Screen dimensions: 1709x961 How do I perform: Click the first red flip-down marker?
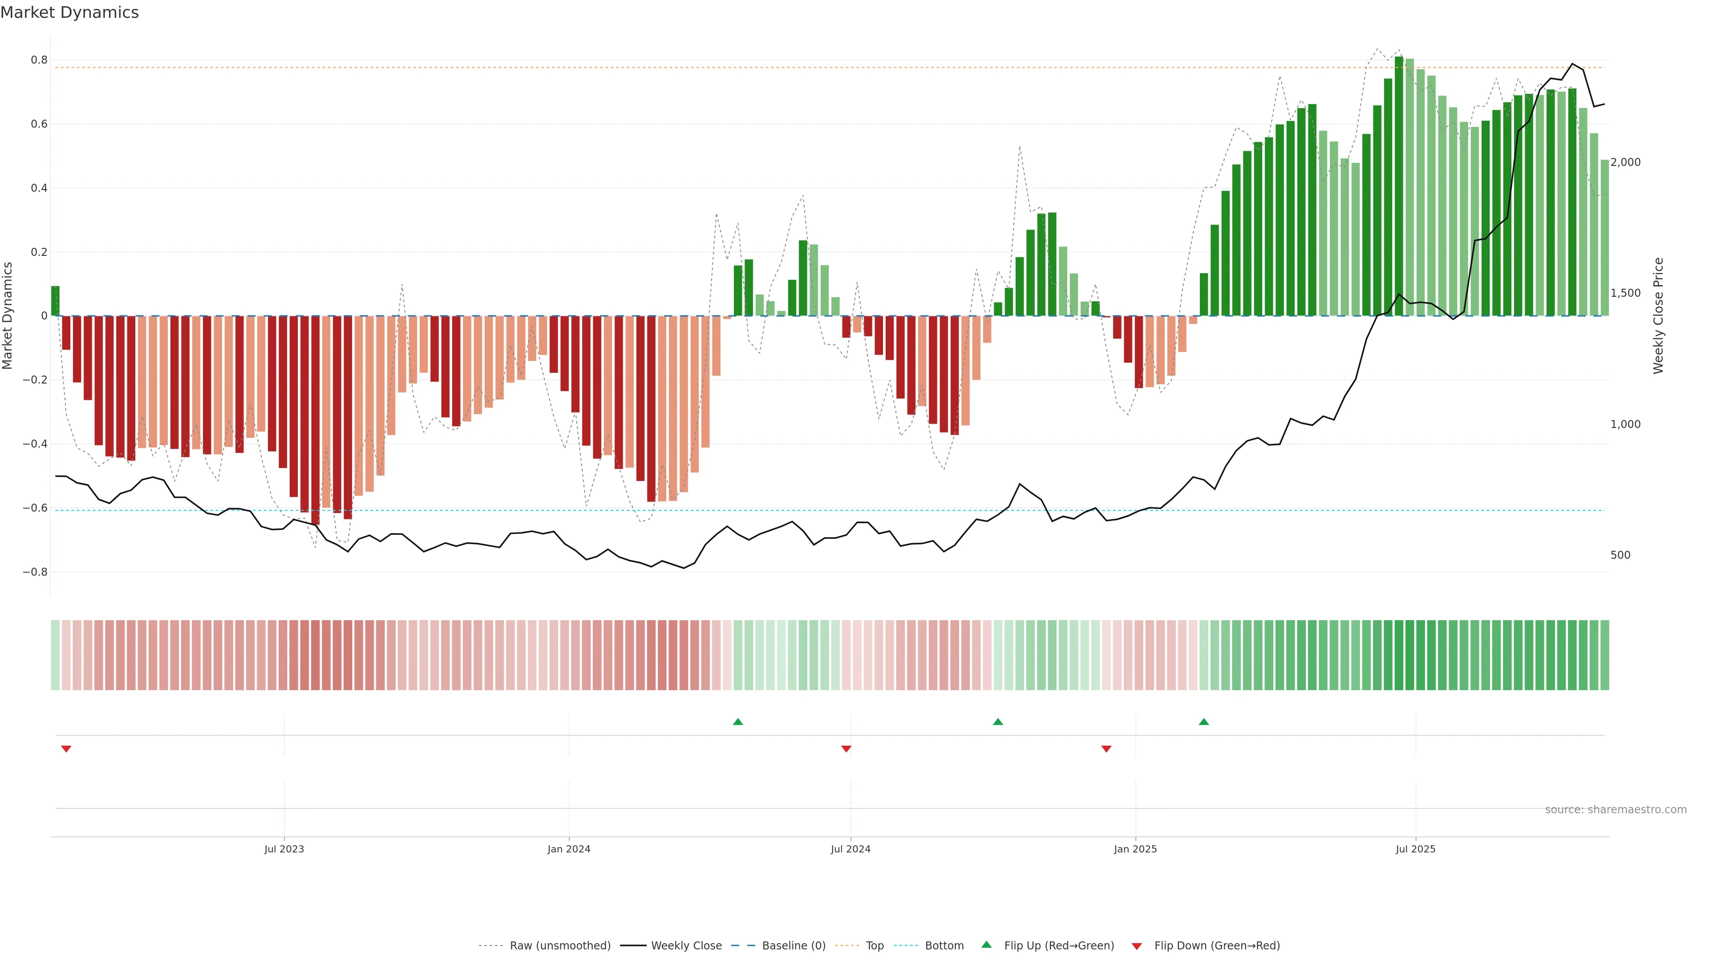tap(66, 749)
